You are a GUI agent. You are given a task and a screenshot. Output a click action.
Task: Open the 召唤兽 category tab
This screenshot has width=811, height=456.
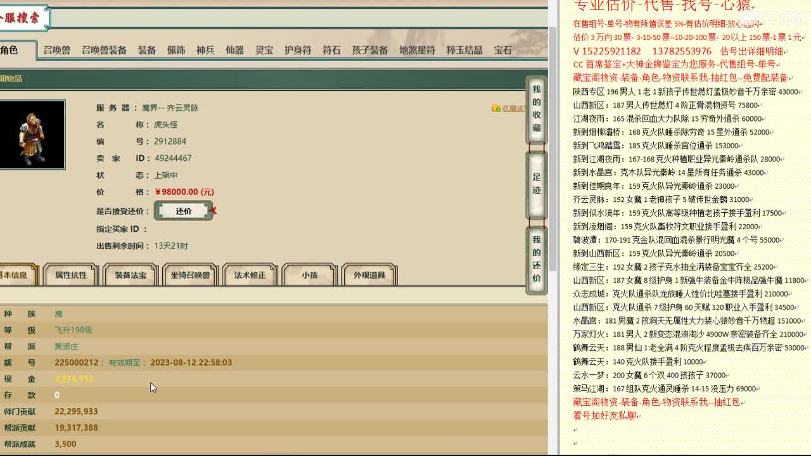point(56,50)
